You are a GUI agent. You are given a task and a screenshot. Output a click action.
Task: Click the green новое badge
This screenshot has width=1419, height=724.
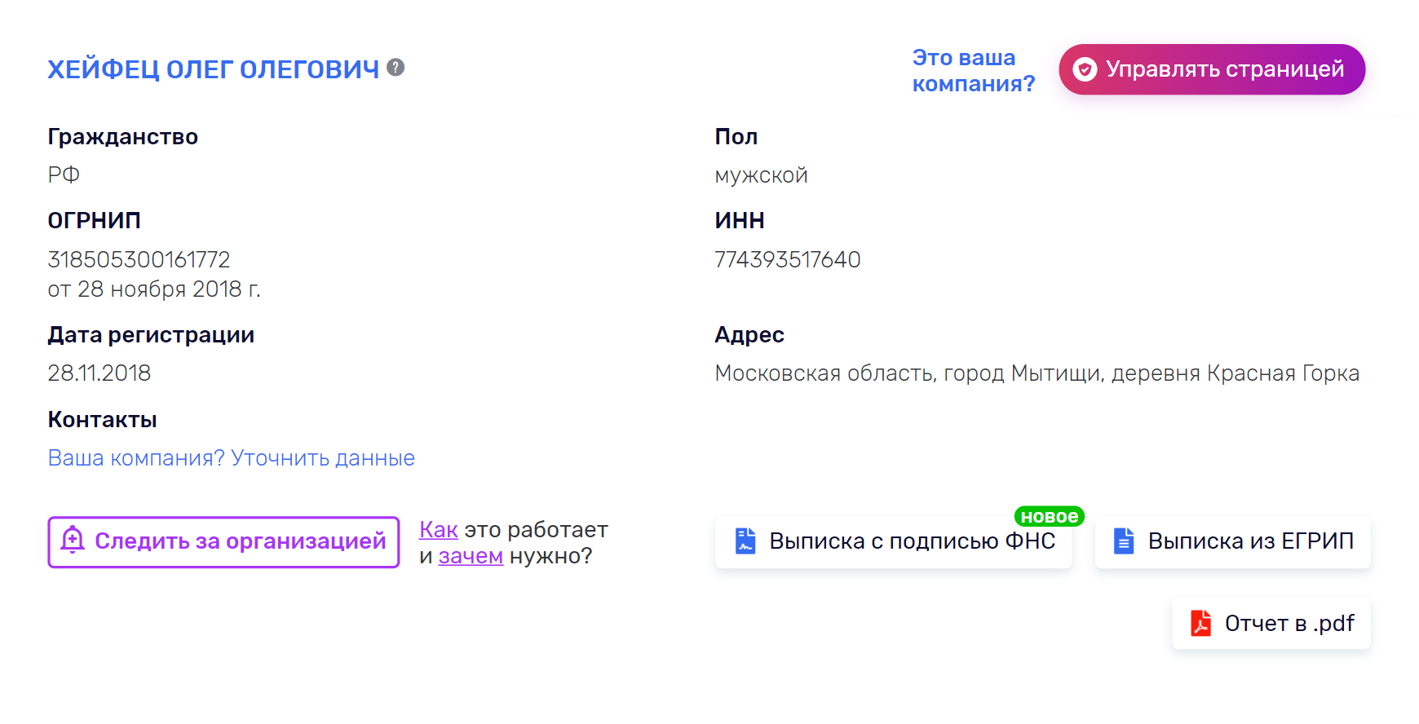point(1049,516)
